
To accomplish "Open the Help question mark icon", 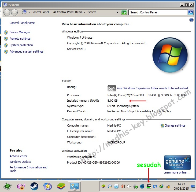I will [x=191, y=20].
